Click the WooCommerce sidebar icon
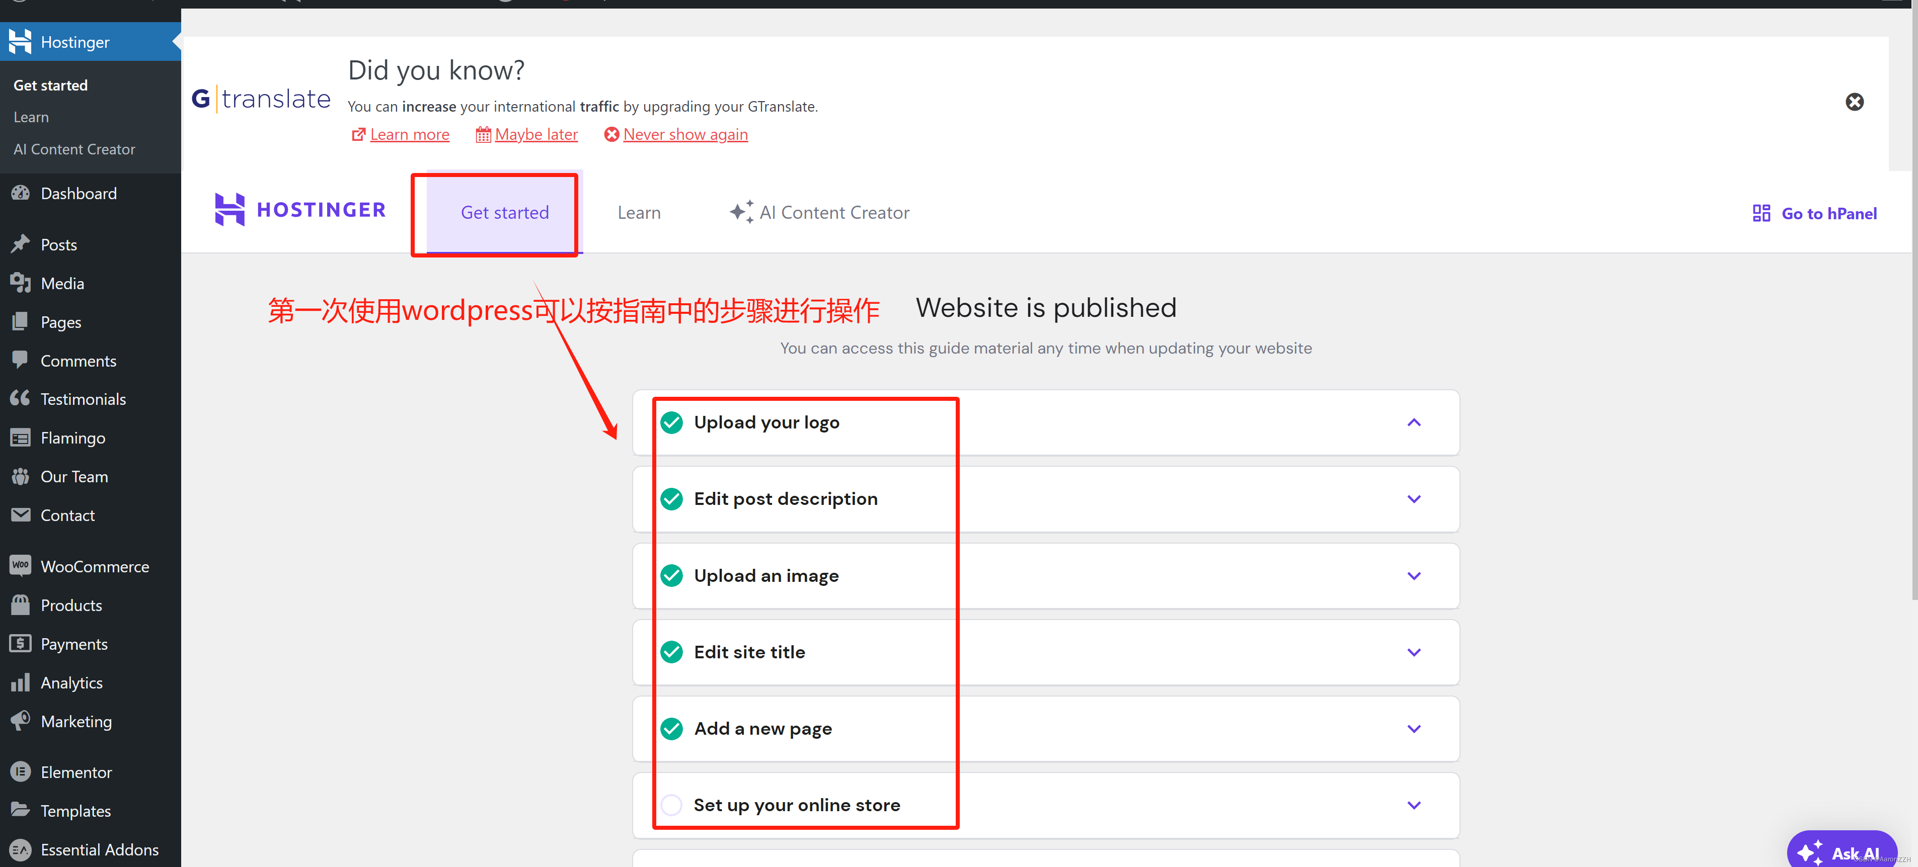1918x867 pixels. (x=20, y=566)
